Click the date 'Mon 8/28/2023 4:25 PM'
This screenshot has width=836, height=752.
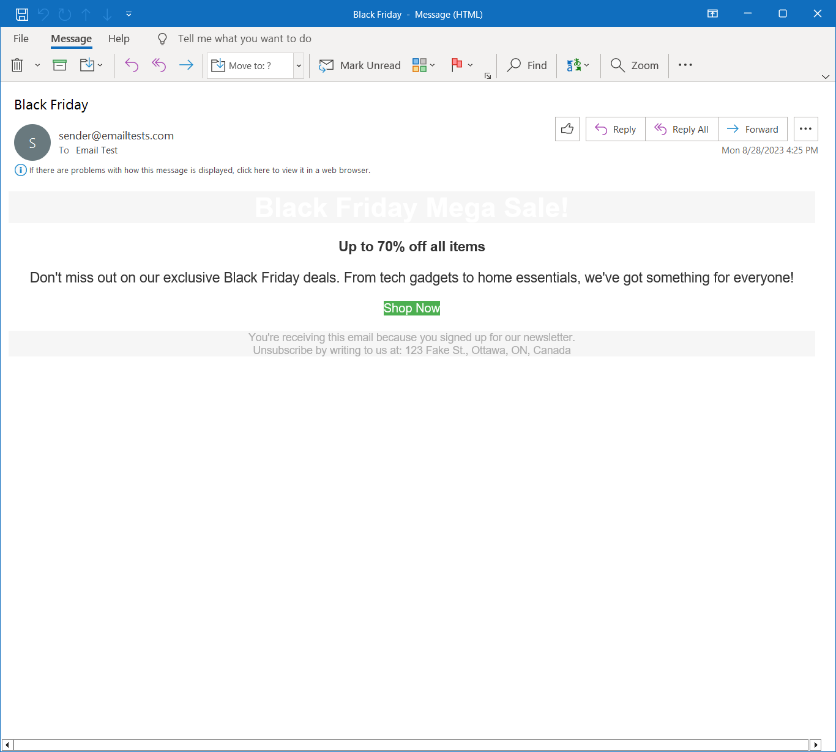click(770, 150)
